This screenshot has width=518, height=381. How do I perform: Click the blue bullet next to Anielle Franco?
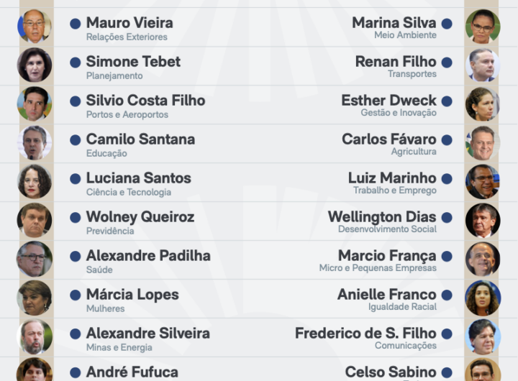tap(447, 295)
